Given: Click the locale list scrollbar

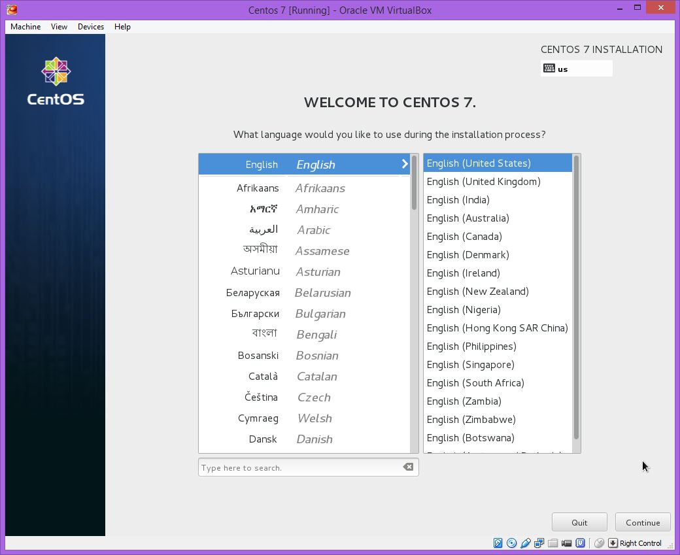Looking at the screenshot, I should pyautogui.click(x=576, y=297).
